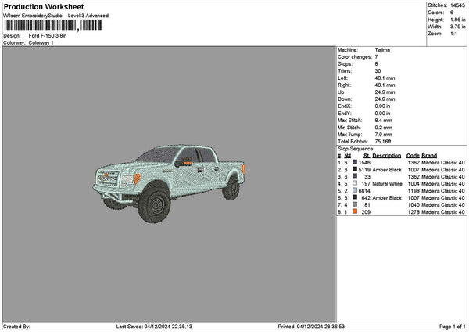The height and width of the screenshot is (332, 469).
Task: Pick the Natural White swatch in stop 4
Action: coord(355,183)
